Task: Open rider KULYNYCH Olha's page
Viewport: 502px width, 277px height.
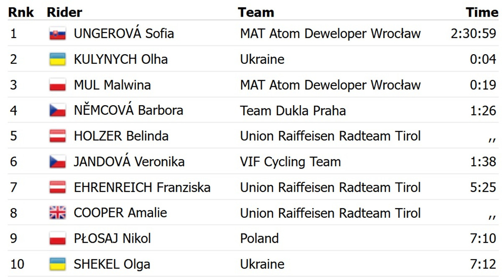Action: pos(120,59)
